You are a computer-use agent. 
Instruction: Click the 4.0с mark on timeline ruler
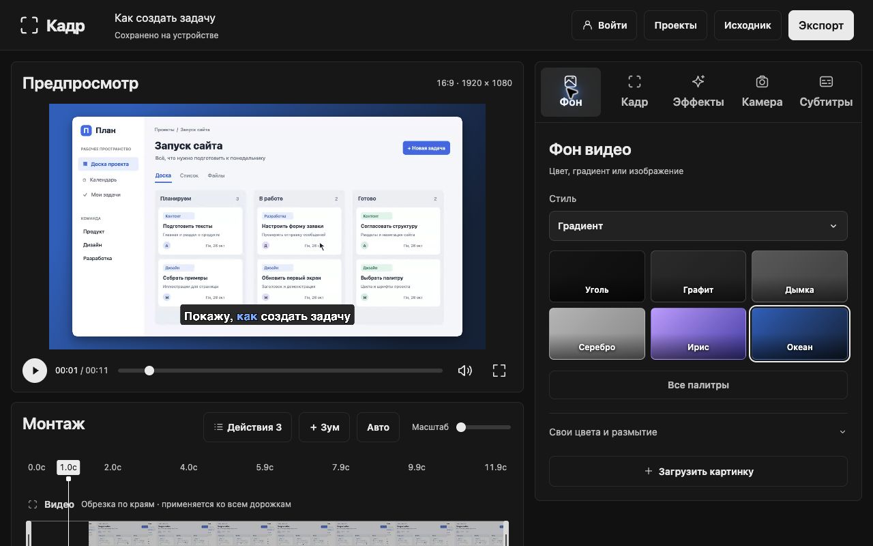pos(189,468)
